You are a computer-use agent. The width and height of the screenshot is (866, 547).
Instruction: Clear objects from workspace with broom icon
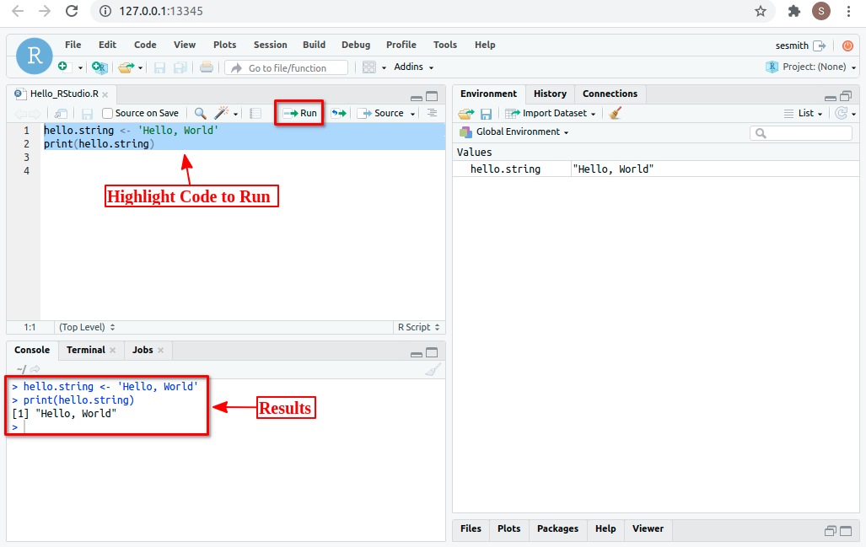(x=615, y=113)
